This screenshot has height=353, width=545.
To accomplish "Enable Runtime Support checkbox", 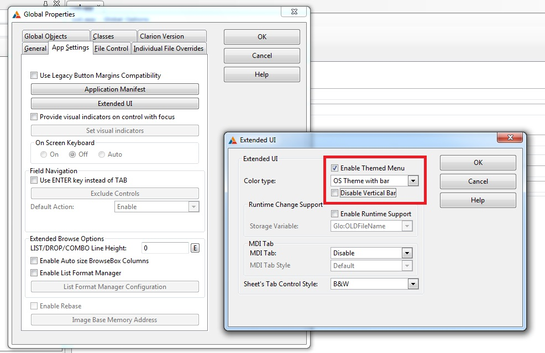I will pos(334,214).
